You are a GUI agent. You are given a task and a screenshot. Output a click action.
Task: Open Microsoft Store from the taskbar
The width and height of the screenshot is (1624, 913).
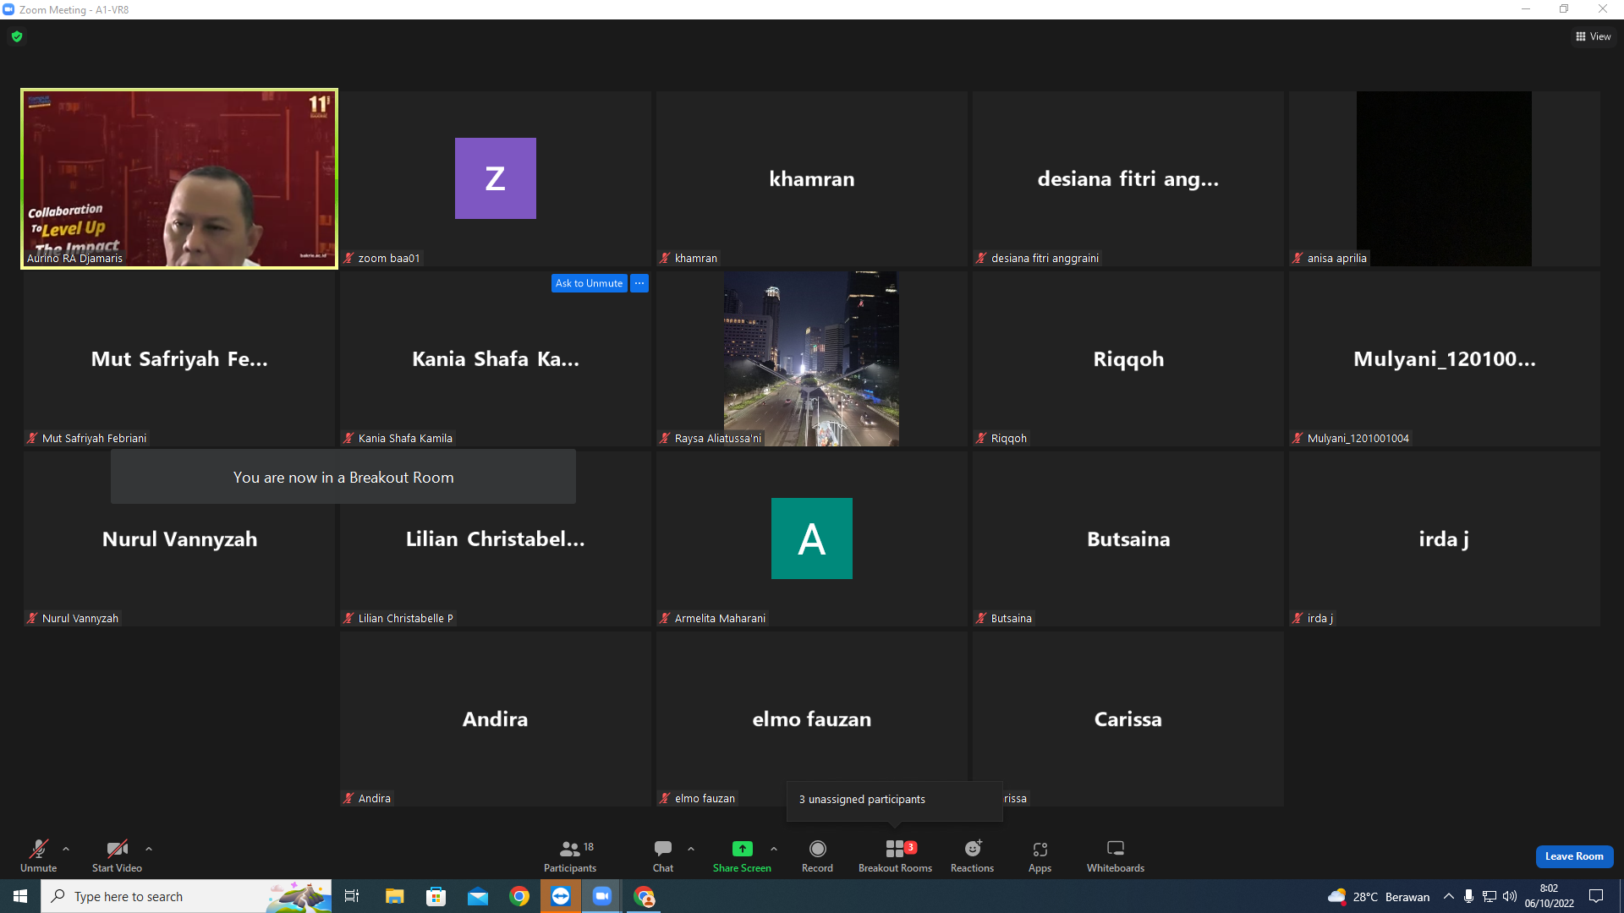(436, 896)
